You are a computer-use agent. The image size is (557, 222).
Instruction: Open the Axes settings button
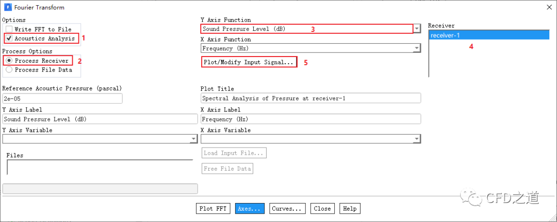pyautogui.click(x=250, y=209)
